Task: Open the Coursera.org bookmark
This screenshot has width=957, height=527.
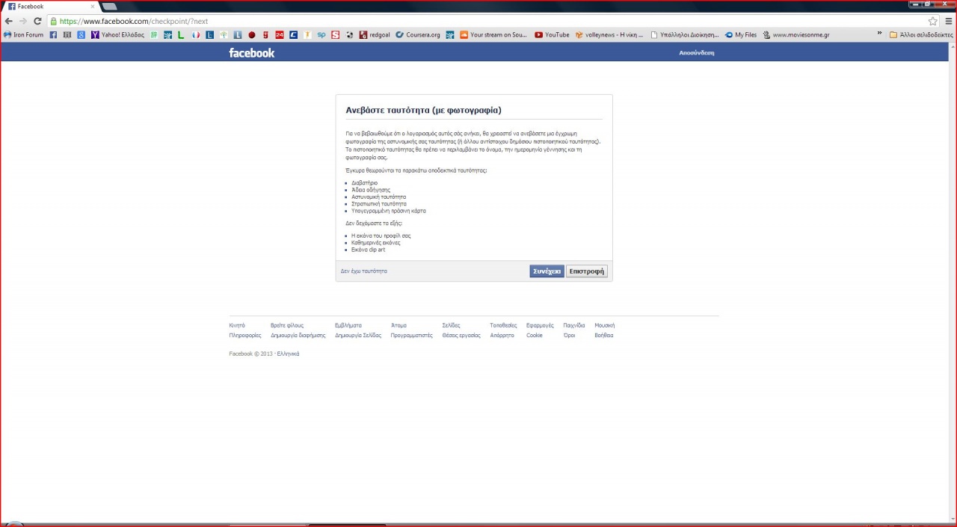Action: (x=419, y=34)
